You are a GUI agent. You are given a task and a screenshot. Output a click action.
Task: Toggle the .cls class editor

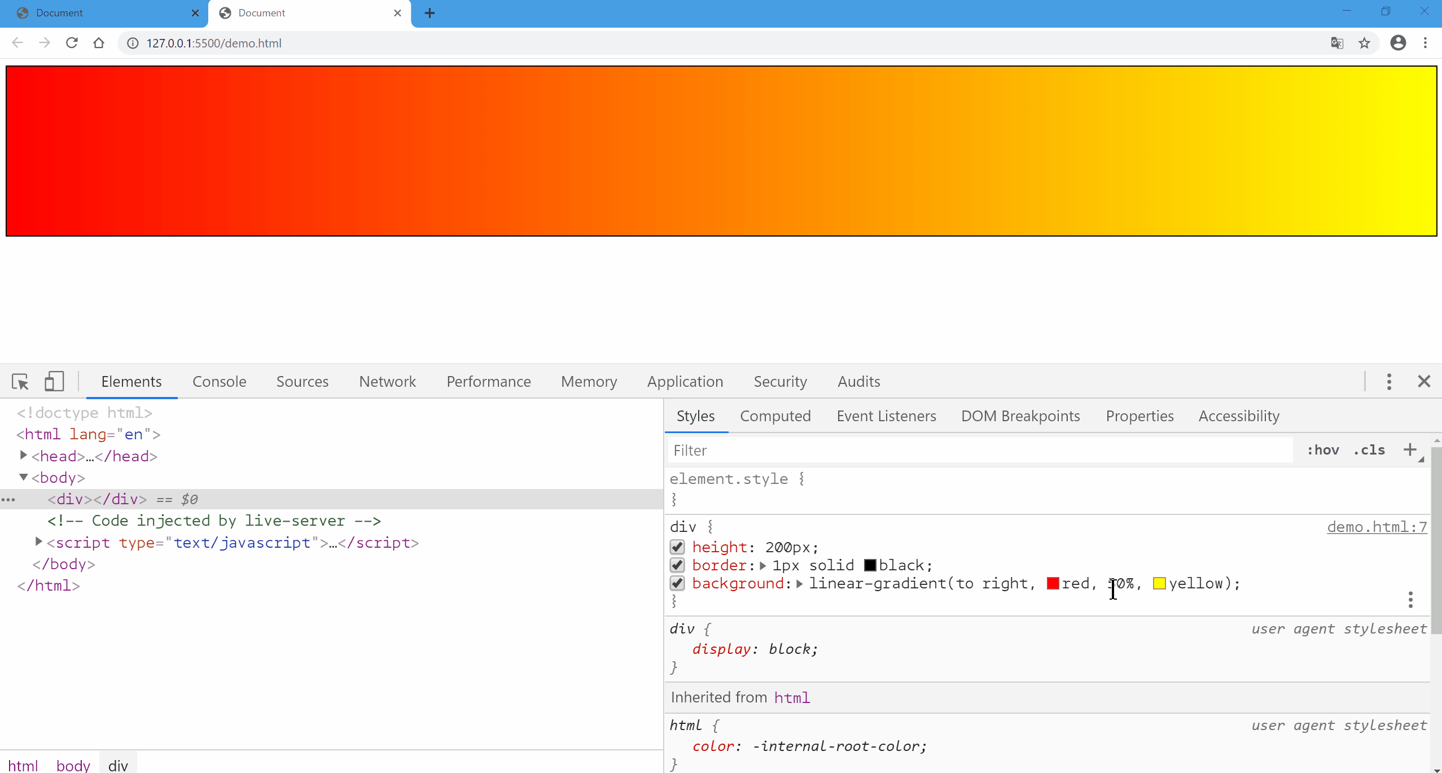(1369, 450)
